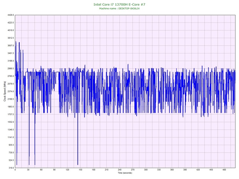
Task: Click the y-axis value 1757.5
Action: pyautogui.click(x=11, y=114)
